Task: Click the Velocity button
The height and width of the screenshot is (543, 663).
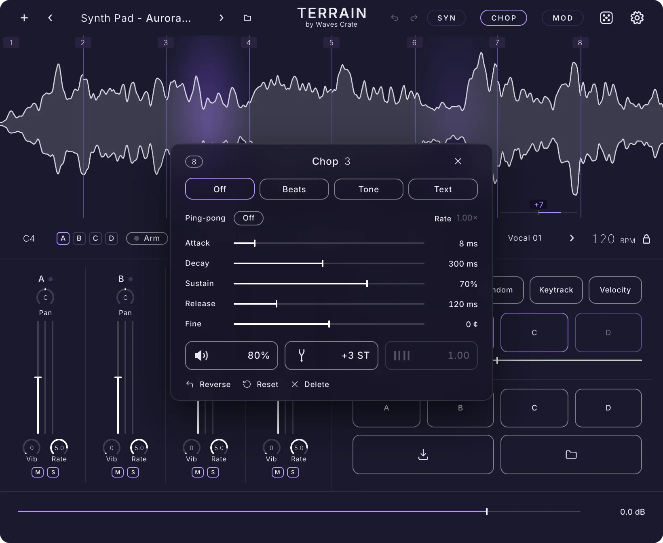Action: [615, 290]
